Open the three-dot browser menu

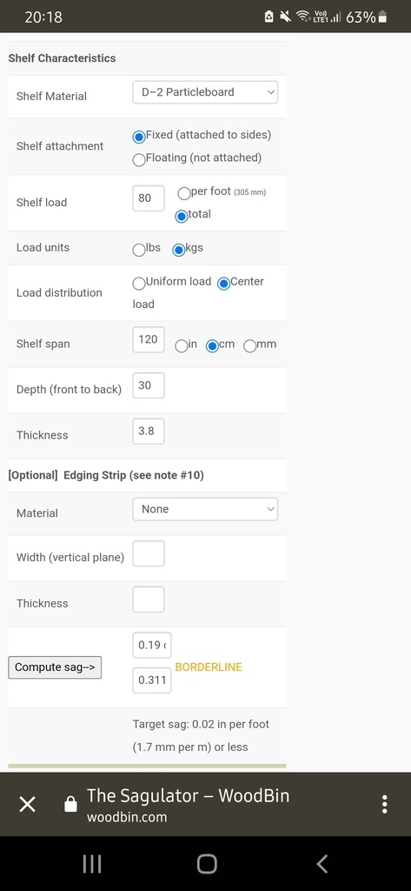(385, 804)
